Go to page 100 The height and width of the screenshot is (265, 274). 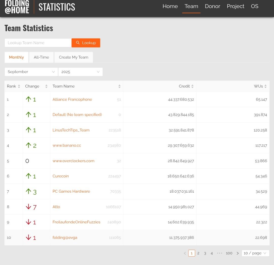click(x=229, y=253)
